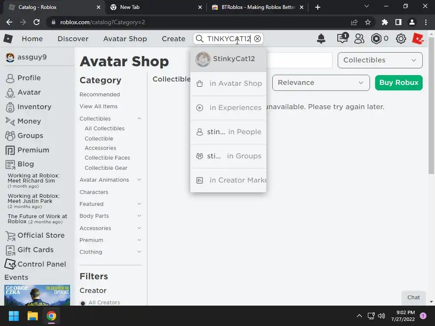Select All Collectibles subcategory

coord(105,129)
